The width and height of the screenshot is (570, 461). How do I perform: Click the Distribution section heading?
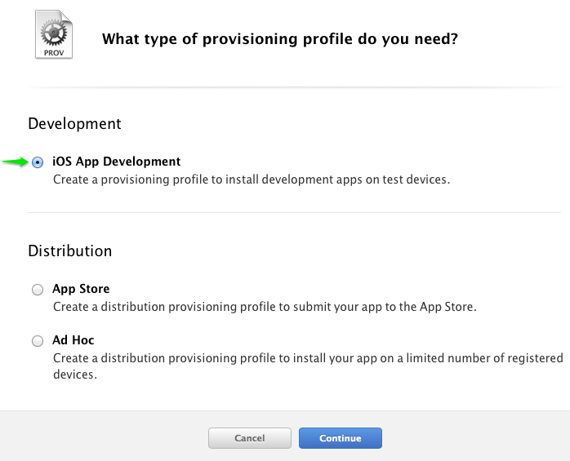(x=69, y=251)
